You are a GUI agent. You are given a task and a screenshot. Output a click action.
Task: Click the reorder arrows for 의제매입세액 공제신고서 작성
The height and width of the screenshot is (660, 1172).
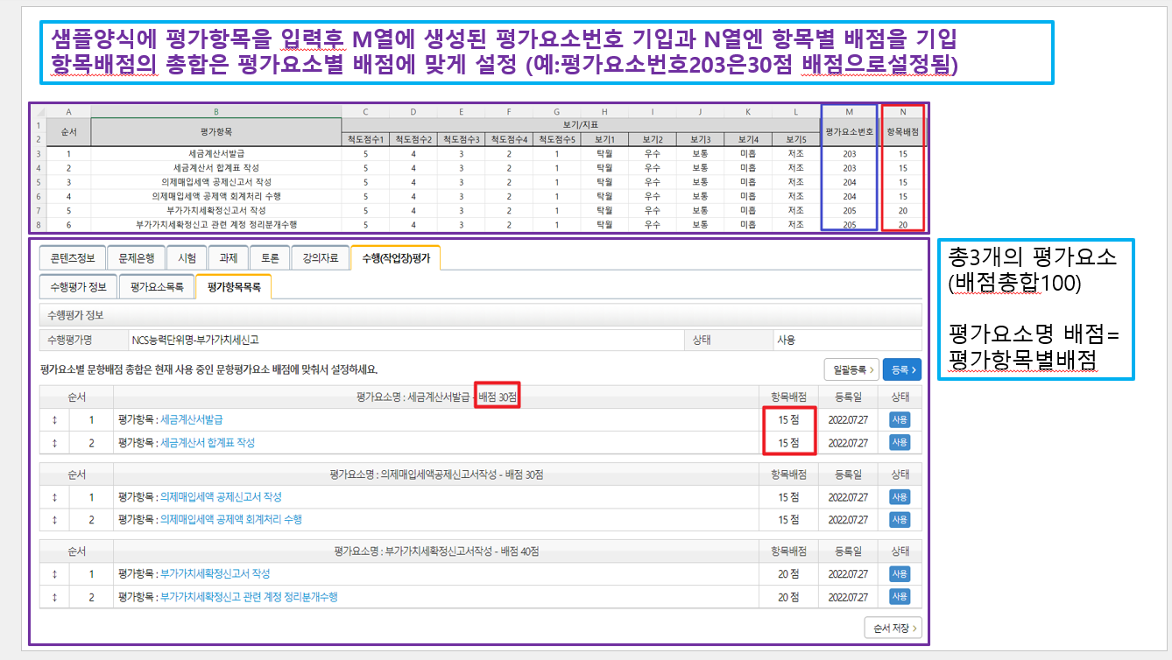[55, 497]
